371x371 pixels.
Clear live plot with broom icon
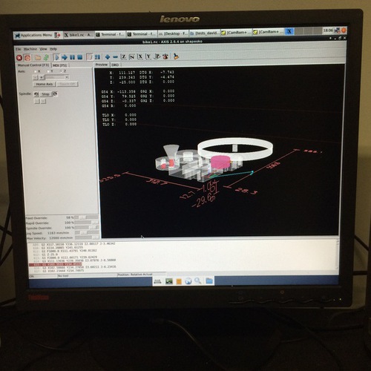pyautogui.click(x=176, y=56)
